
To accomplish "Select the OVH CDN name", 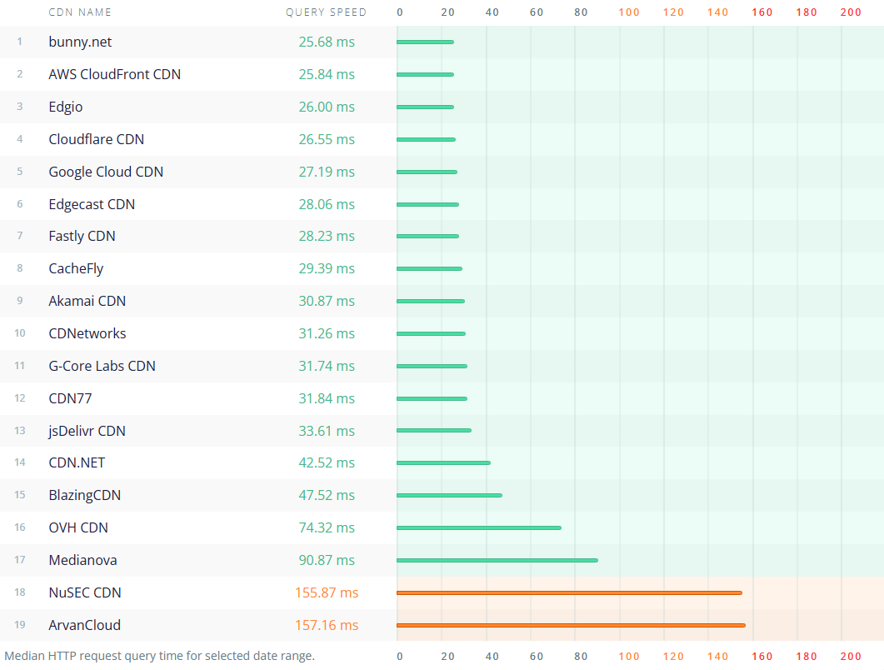I will 78,527.
